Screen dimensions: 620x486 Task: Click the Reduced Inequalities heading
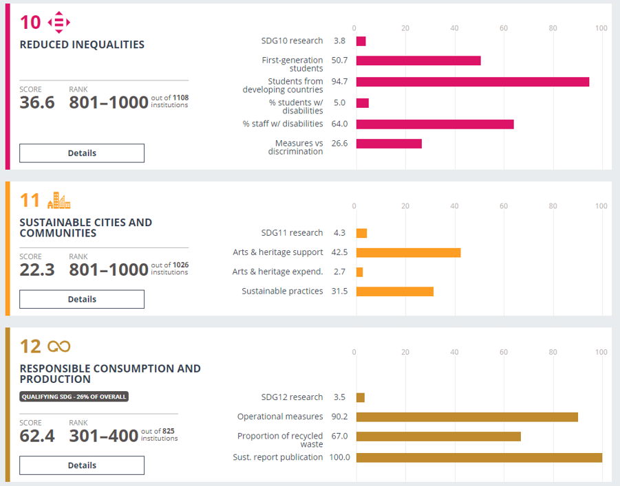tap(82, 45)
